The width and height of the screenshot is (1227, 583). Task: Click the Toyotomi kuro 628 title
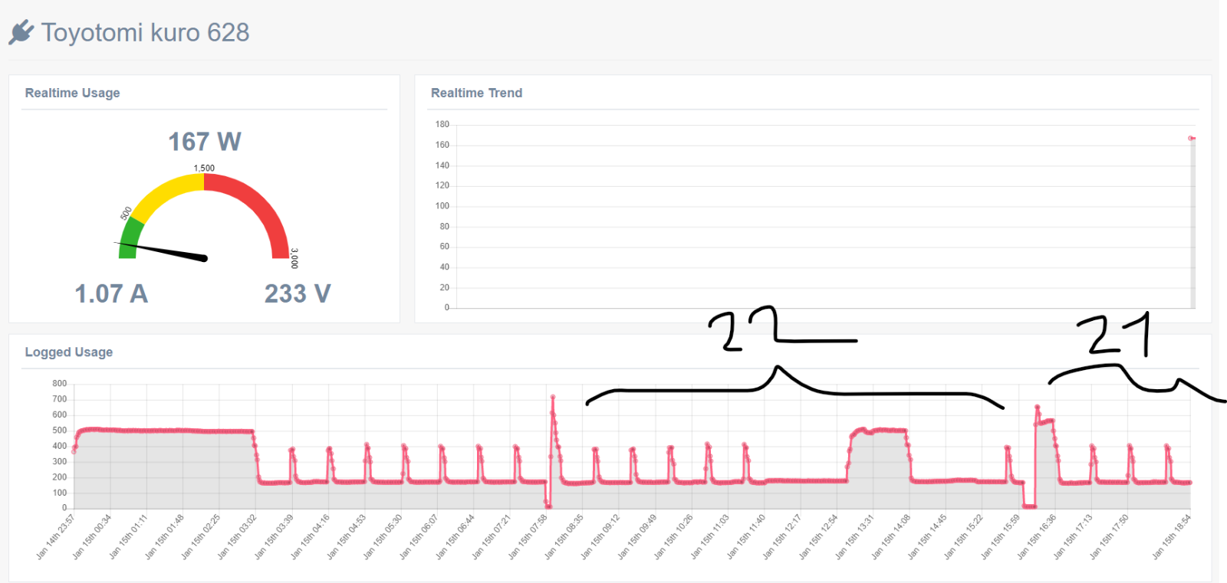[145, 32]
